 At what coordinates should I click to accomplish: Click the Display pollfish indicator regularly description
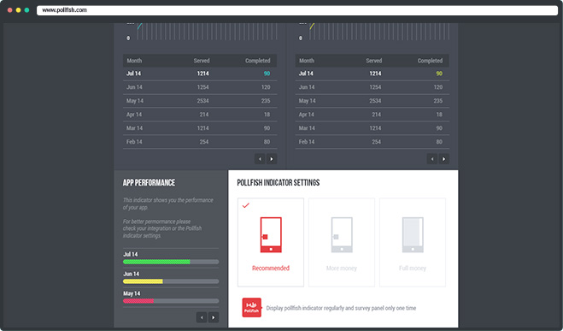pyautogui.click(x=341, y=308)
